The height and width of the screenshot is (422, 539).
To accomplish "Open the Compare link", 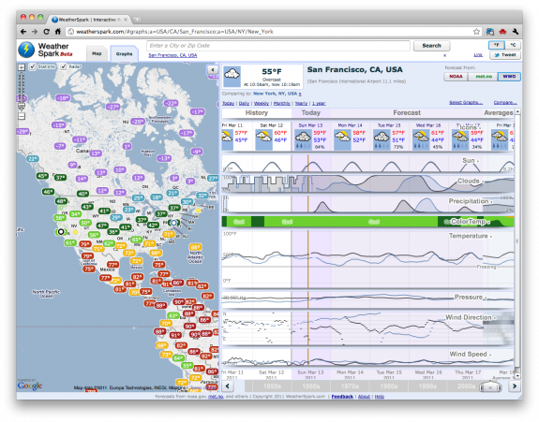I will tap(505, 103).
